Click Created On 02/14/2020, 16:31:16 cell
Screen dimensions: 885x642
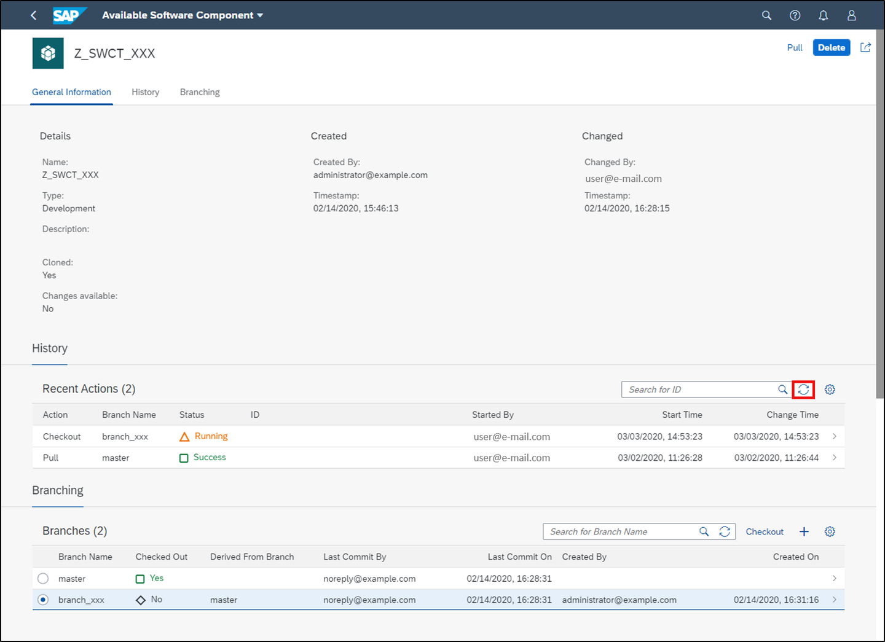(776, 600)
